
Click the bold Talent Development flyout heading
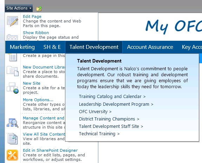[x=99, y=61]
